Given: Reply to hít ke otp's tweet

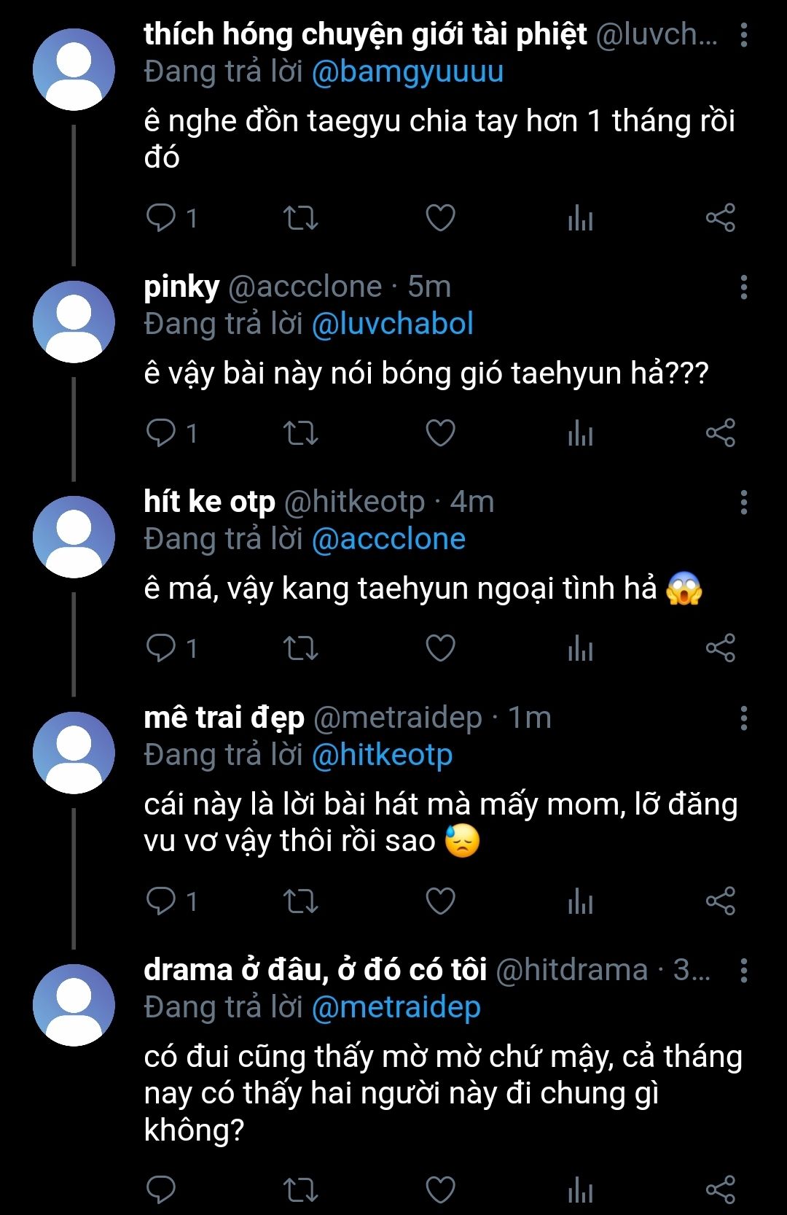Looking at the screenshot, I should coord(161,648).
